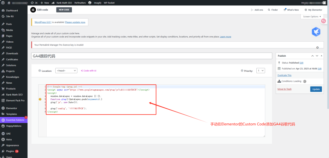The image size is (329, 158).
Task: Click the gtag config line in editor
Action: (x=68, y=109)
